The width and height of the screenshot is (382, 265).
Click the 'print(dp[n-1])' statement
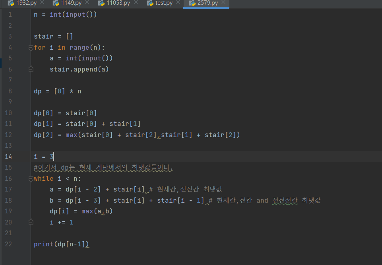click(61, 244)
